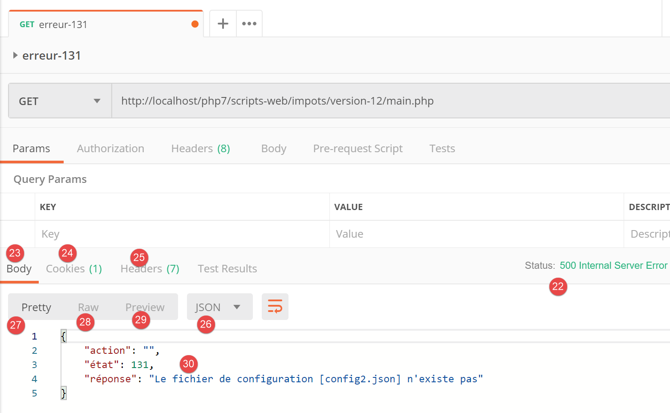
Task: Select the Pretty response view
Action: [x=37, y=308]
